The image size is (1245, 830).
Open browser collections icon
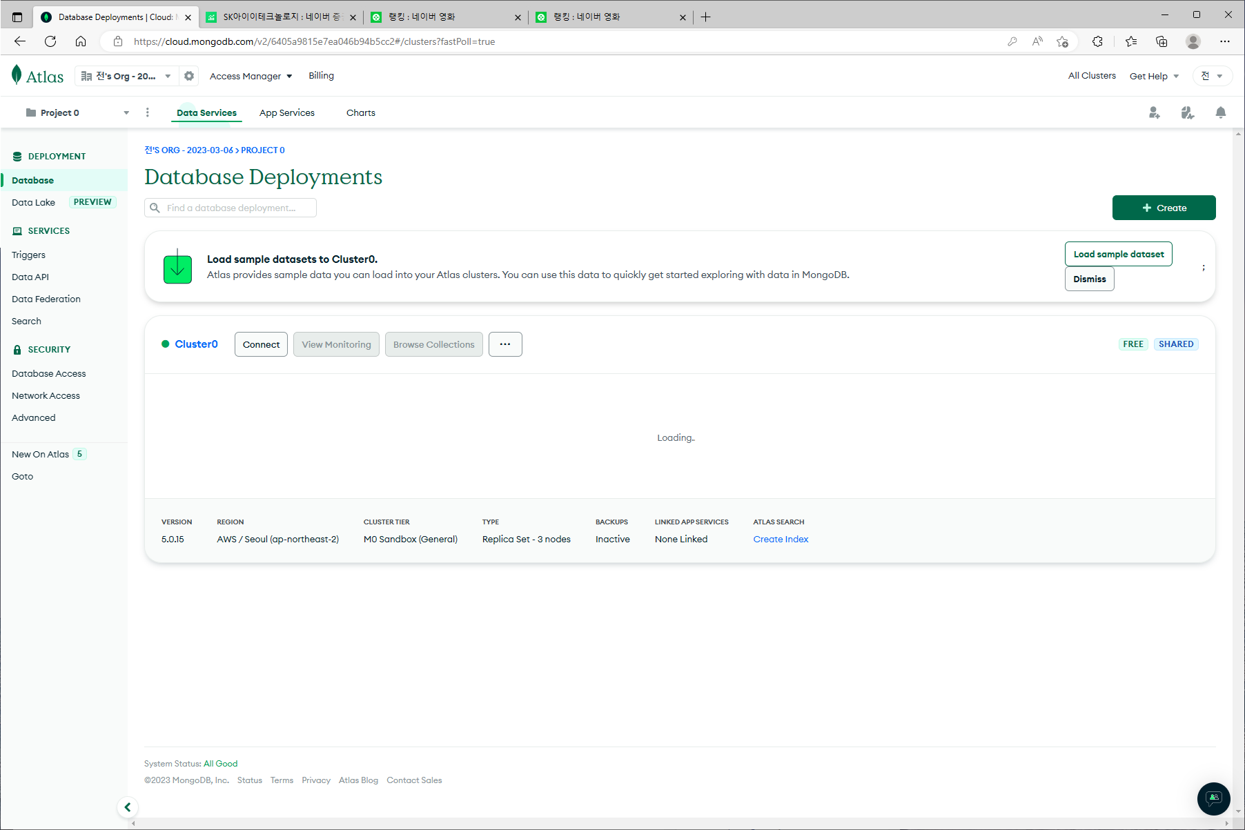pos(1161,41)
